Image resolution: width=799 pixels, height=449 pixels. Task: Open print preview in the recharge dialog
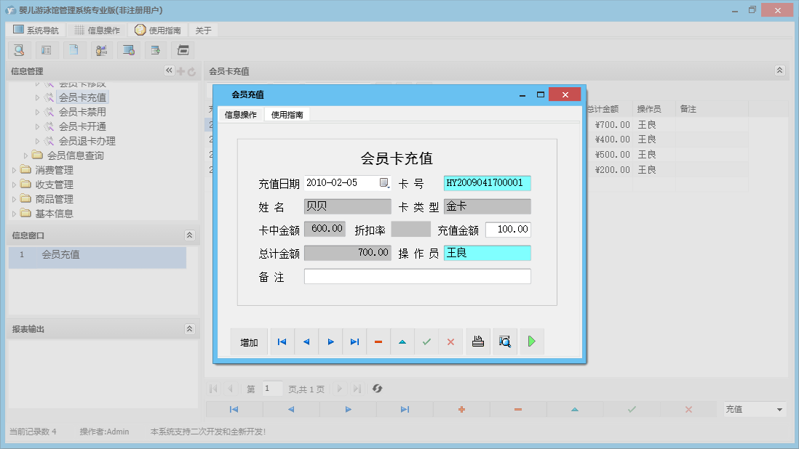click(x=504, y=341)
